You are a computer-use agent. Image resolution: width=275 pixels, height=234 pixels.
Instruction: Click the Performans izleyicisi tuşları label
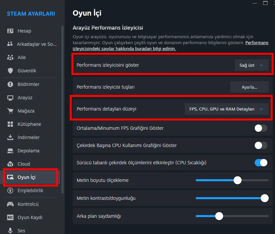point(106,87)
